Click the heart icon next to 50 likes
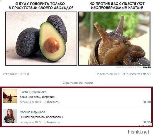Viewport: 153px width, 136px height. pyautogui.click(x=144, y=74)
